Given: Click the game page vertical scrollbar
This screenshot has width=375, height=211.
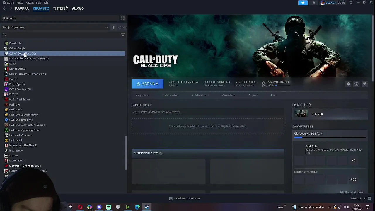Looking at the screenshot, I should coord(373,48).
